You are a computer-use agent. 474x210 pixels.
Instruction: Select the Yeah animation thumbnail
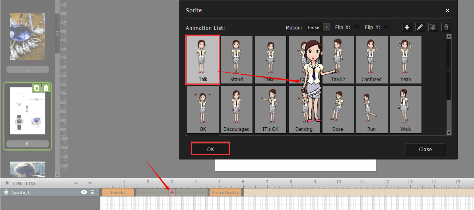406,60
